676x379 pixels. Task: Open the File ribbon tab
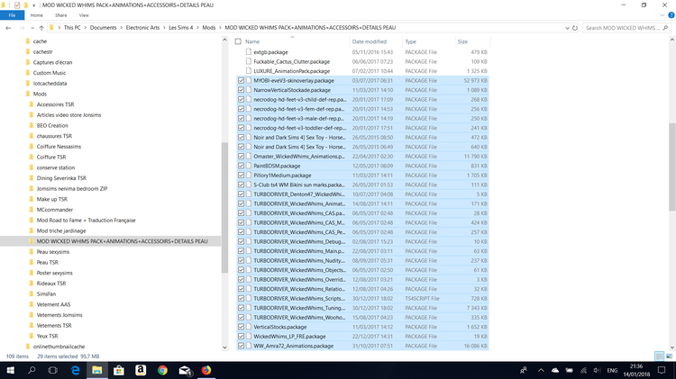click(x=12, y=15)
